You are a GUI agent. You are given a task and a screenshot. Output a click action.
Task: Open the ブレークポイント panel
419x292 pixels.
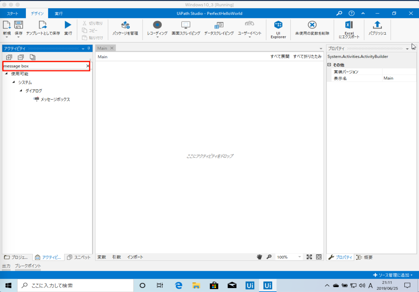click(28, 266)
